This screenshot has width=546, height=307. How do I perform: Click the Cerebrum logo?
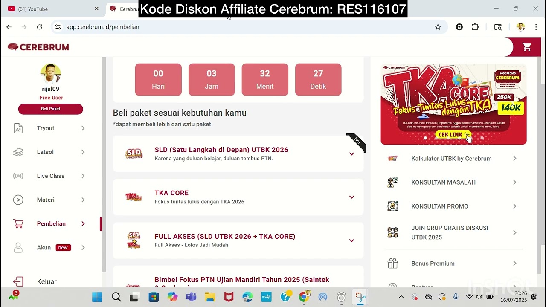pyautogui.click(x=38, y=47)
